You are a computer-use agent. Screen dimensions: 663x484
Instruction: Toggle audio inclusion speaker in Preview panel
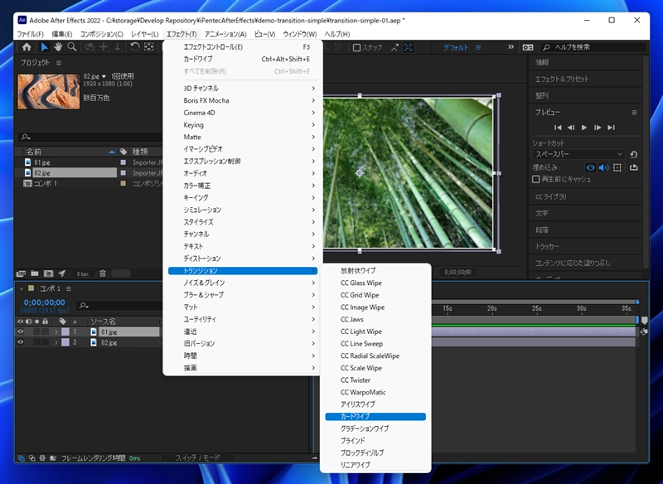(x=604, y=167)
